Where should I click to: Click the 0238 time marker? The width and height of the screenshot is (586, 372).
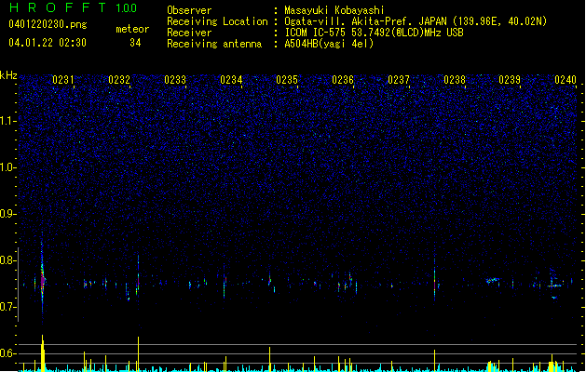pyautogui.click(x=455, y=80)
